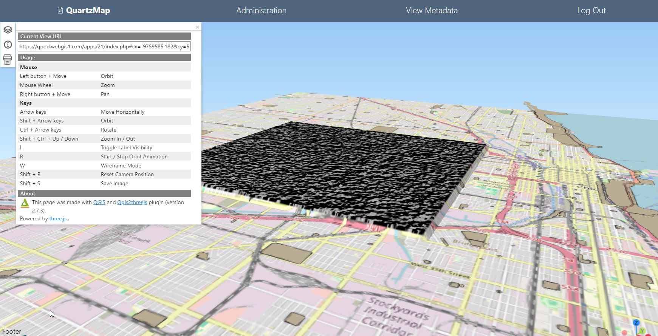Follow the three.js link
The image size is (658, 336).
coord(58,218)
